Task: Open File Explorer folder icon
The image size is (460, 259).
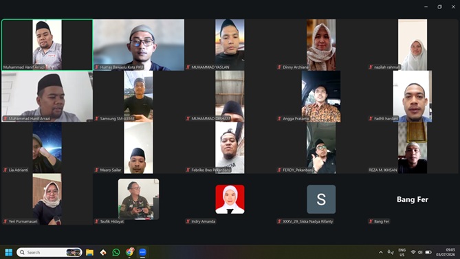Action: click(90, 252)
